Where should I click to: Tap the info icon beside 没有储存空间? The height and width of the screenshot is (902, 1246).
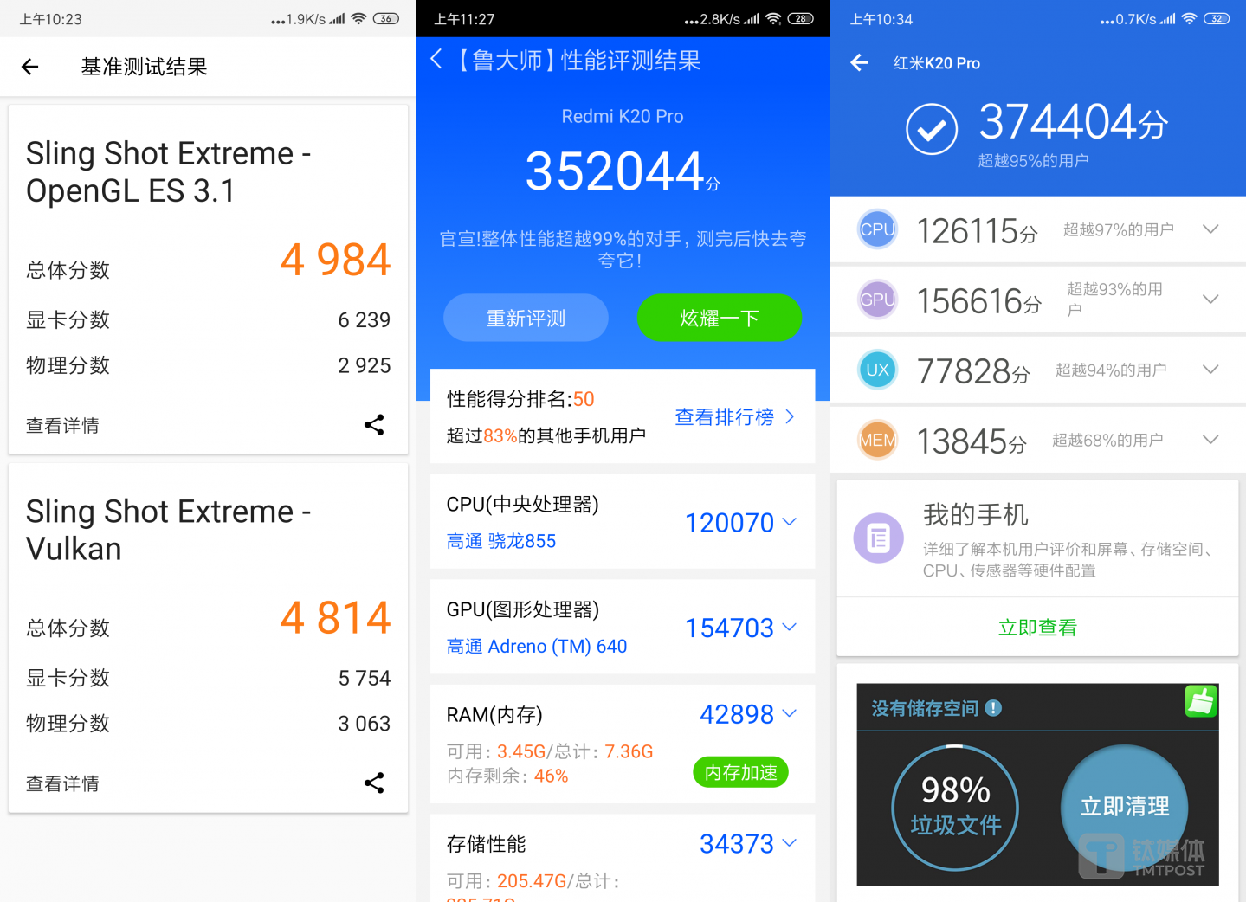click(x=993, y=708)
